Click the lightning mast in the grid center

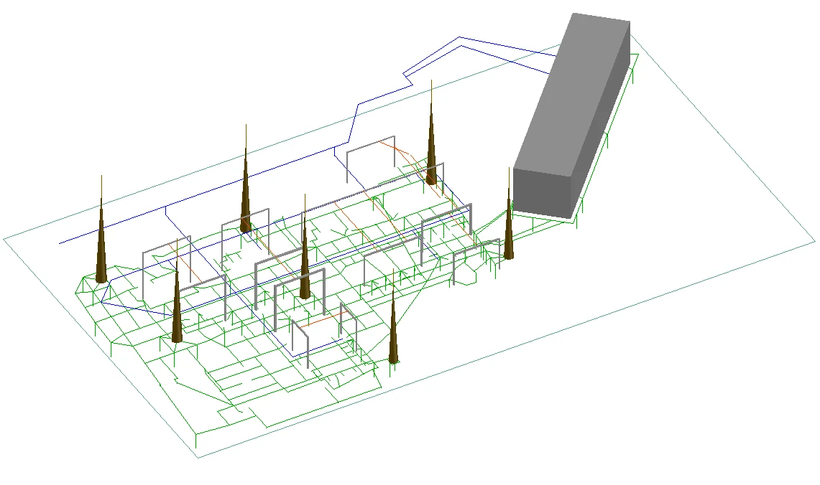click(x=305, y=269)
